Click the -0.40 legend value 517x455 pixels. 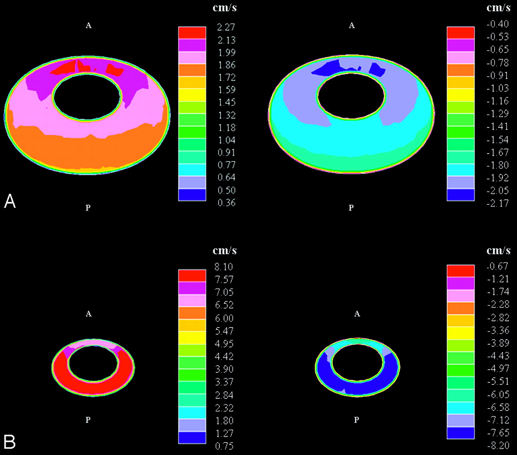pos(498,24)
